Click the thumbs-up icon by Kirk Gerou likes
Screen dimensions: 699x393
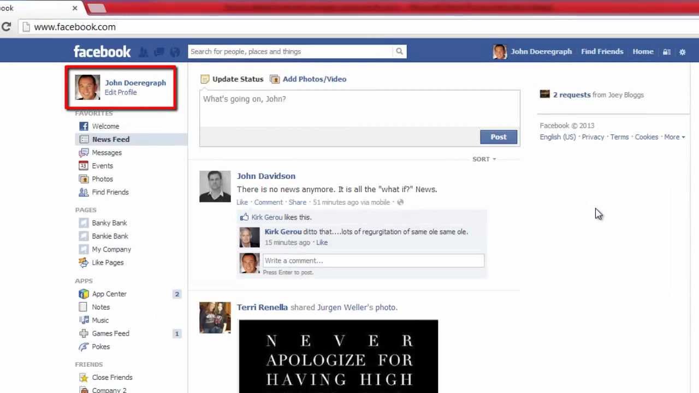tap(244, 217)
